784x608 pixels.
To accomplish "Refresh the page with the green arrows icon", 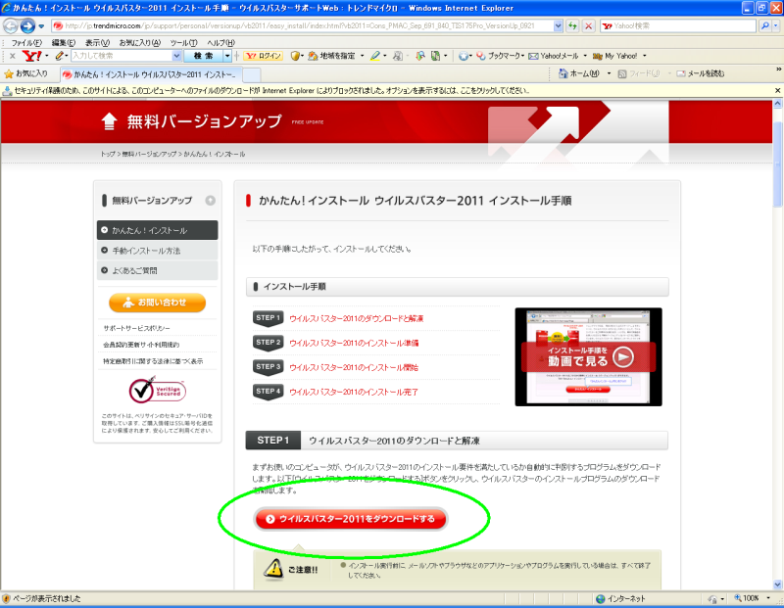I will (572, 26).
